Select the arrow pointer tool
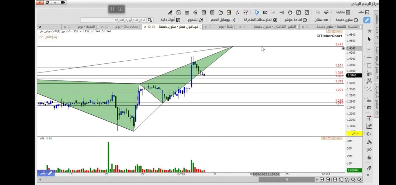The image size is (396, 185). point(369,39)
